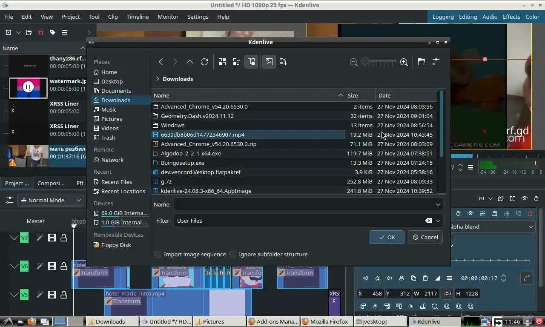Create a new folder in project bin
545x327 pixels.
click(29, 32)
